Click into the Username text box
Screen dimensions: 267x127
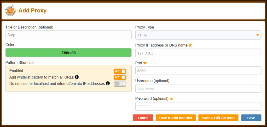click(198, 88)
